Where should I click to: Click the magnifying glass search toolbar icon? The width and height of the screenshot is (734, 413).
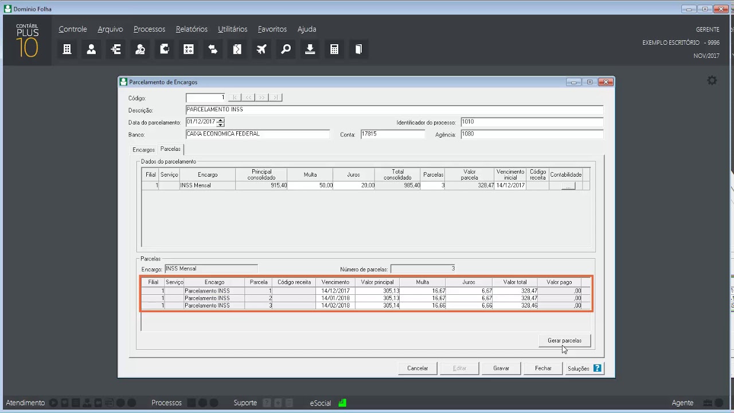coord(286,49)
